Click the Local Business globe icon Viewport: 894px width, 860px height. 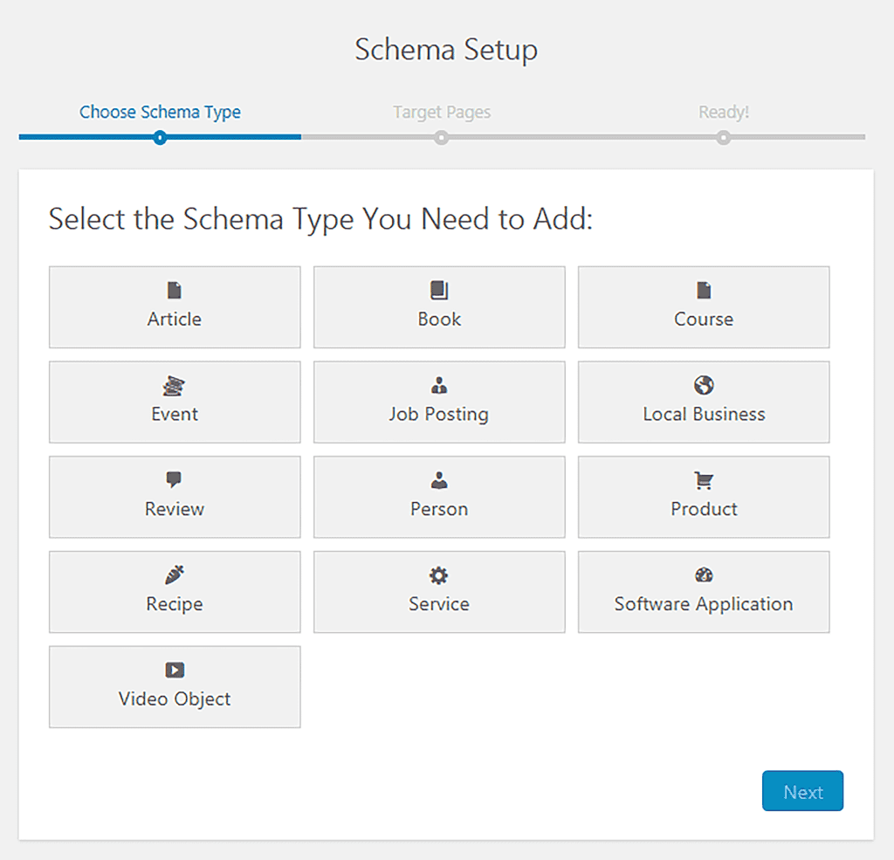pyautogui.click(x=704, y=385)
